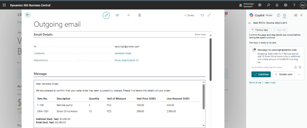Open Sandeep Singh customer link
The height and width of the screenshot is (128, 307).
tap(123, 53)
